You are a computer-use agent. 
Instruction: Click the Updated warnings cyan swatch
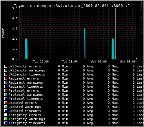6,107
